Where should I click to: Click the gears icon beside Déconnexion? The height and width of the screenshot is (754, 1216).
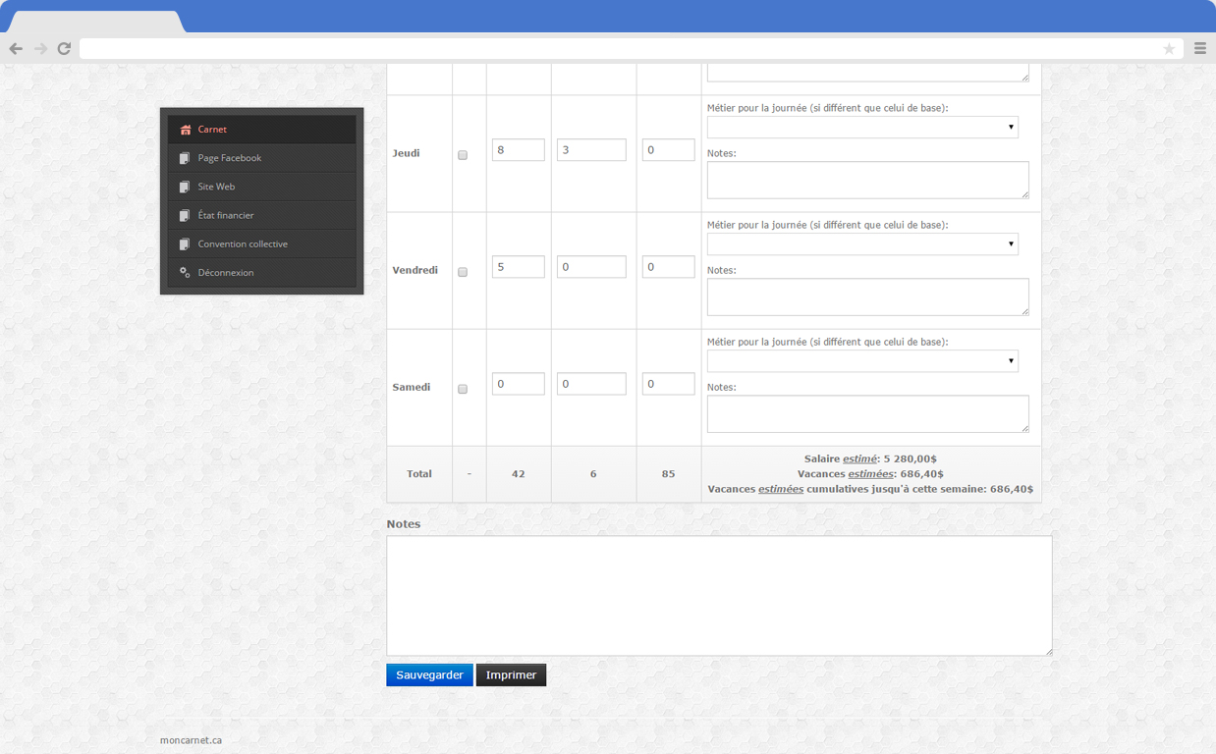[x=185, y=273]
